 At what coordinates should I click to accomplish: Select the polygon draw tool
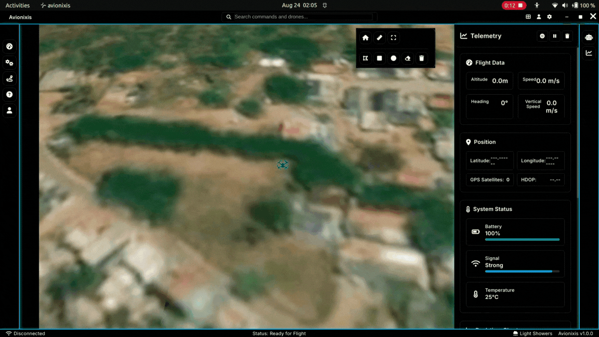[x=366, y=58]
